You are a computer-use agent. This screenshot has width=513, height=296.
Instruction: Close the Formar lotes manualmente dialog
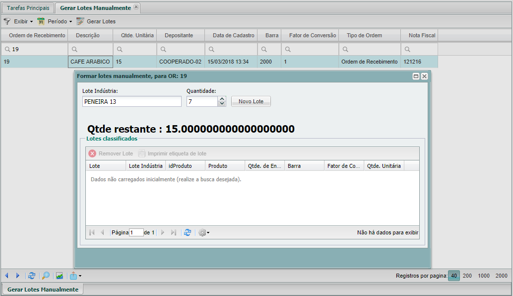pyautogui.click(x=424, y=76)
